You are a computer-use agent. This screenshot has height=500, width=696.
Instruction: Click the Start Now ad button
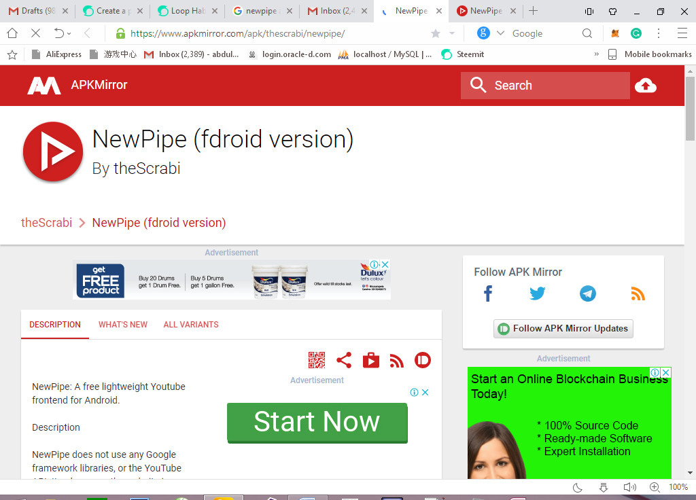pyautogui.click(x=317, y=423)
